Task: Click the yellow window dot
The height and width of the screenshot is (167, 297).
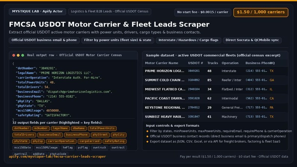Action: (18, 55)
